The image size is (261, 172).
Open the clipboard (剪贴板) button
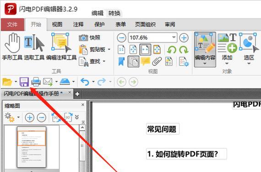pos(92,50)
